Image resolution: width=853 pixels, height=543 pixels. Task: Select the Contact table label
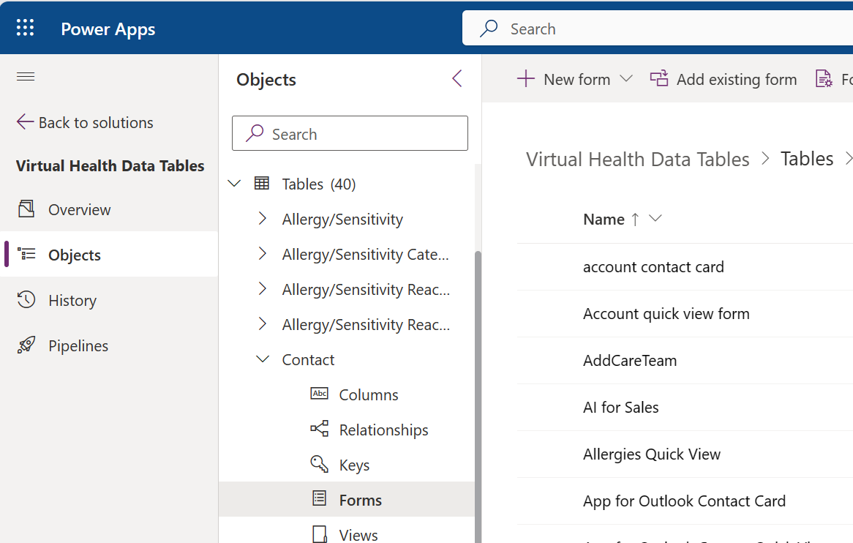[x=308, y=359]
